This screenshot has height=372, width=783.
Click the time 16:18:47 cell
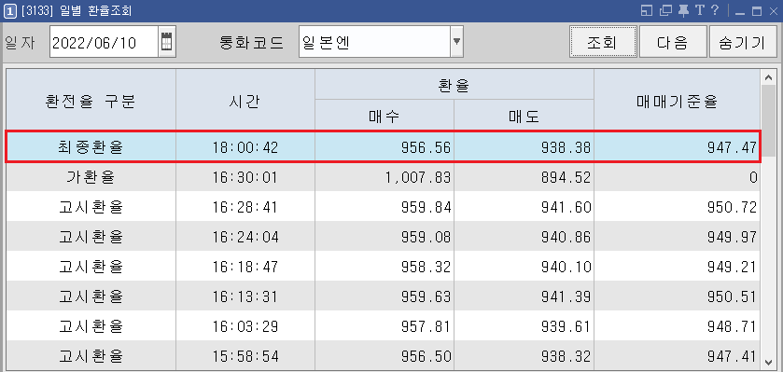245,267
